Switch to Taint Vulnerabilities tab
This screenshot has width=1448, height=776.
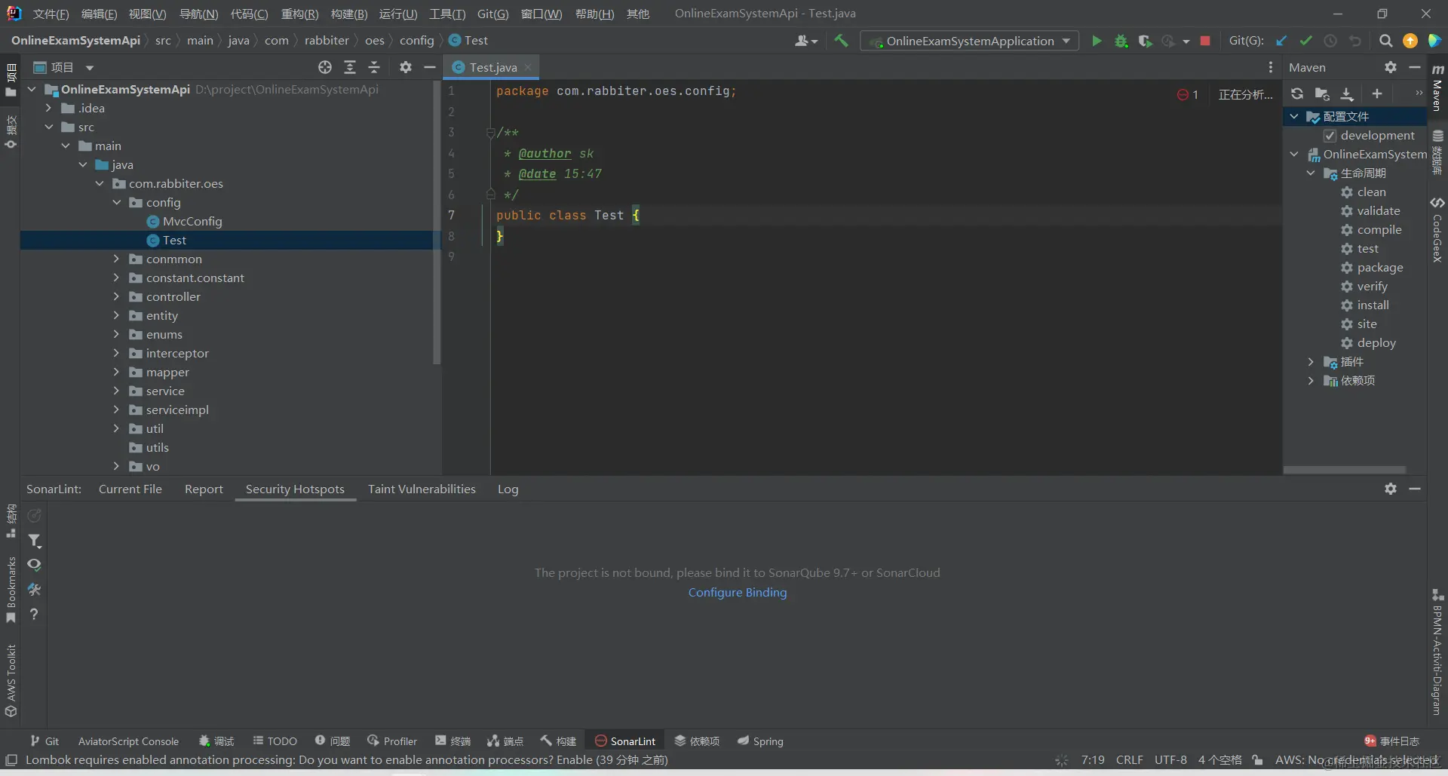[422, 489]
